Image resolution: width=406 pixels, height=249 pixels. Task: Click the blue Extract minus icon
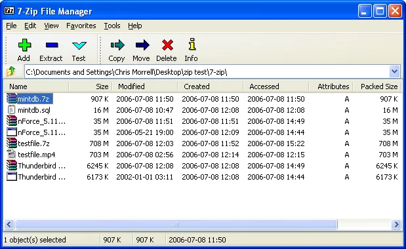[52, 45]
